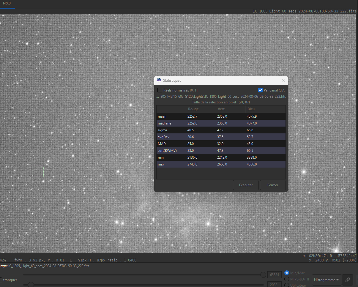The width and height of the screenshot is (358, 287).
Task: Select the mean row label
Action: pyautogui.click(x=162, y=116)
